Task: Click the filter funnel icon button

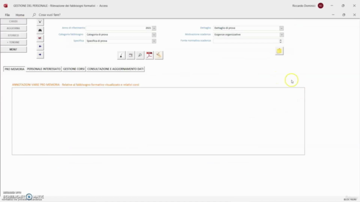Action: click(40, 22)
